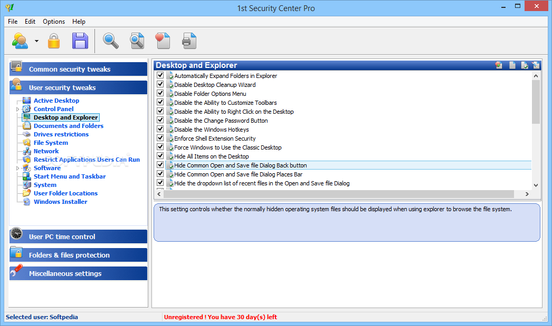This screenshot has width=552, height=326.
Task: Uncheck Hide the dropdown list of recent files
Action: (160, 183)
